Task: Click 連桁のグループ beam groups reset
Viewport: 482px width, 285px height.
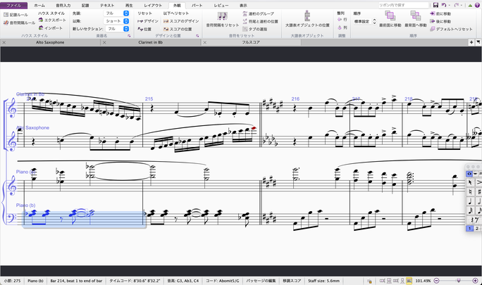Action: [258, 14]
